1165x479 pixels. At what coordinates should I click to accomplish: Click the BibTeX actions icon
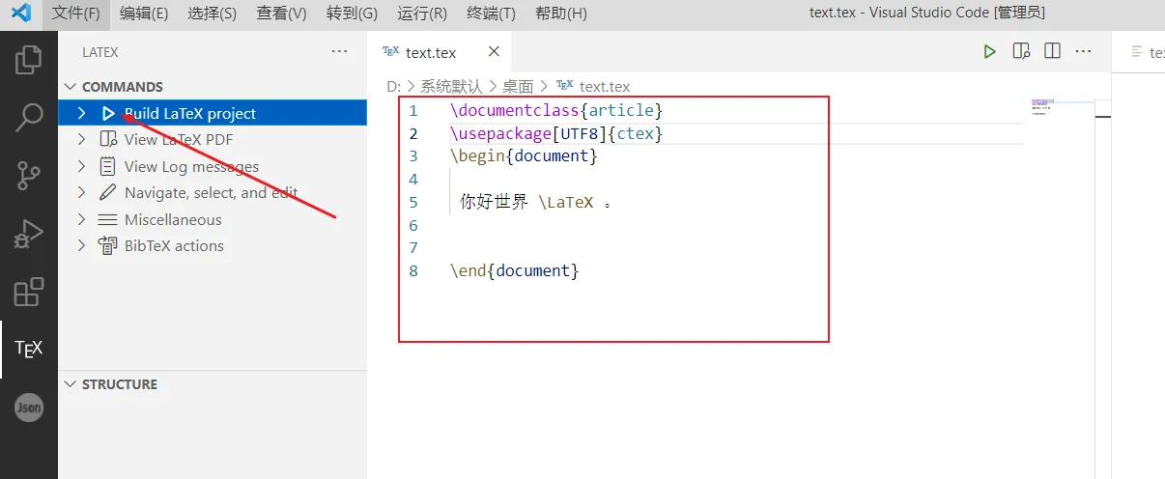point(108,245)
